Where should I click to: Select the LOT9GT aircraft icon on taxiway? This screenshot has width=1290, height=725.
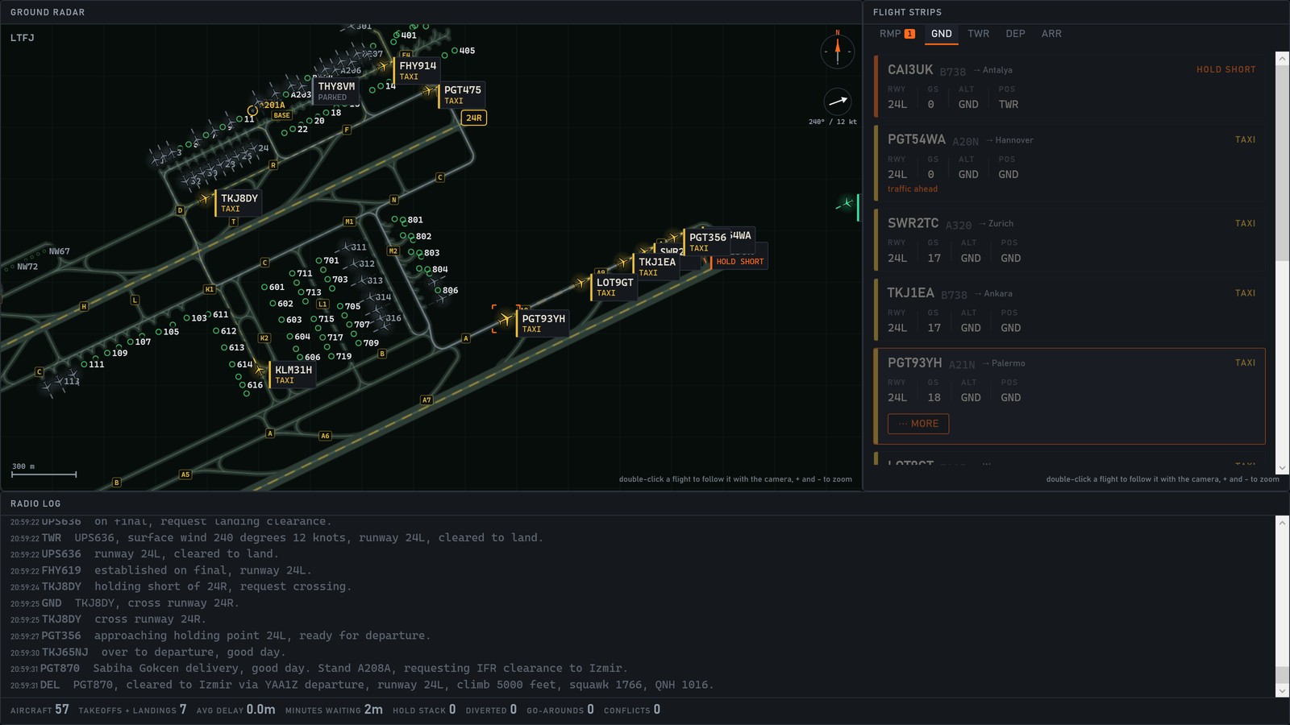pos(580,283)
